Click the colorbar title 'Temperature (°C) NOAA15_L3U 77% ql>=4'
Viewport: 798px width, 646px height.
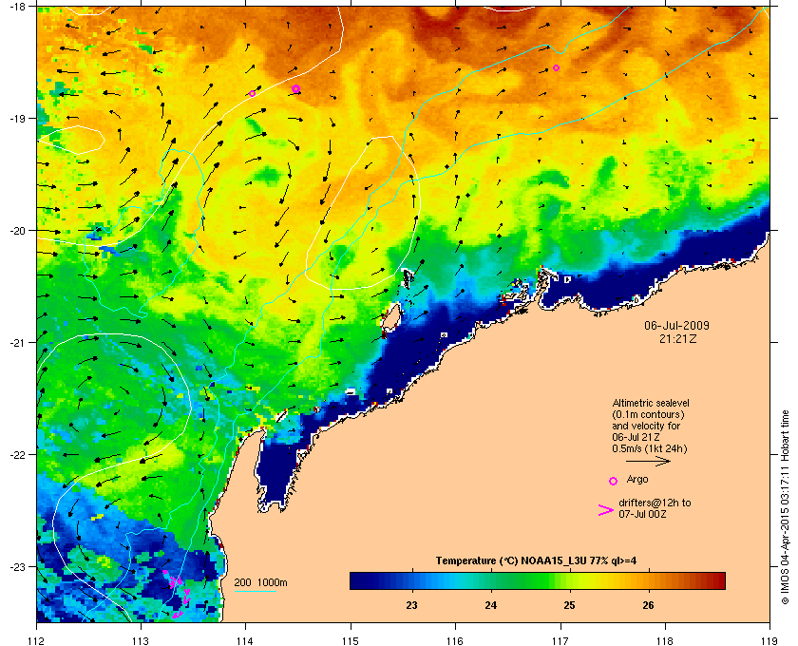(x=536, y=561)
